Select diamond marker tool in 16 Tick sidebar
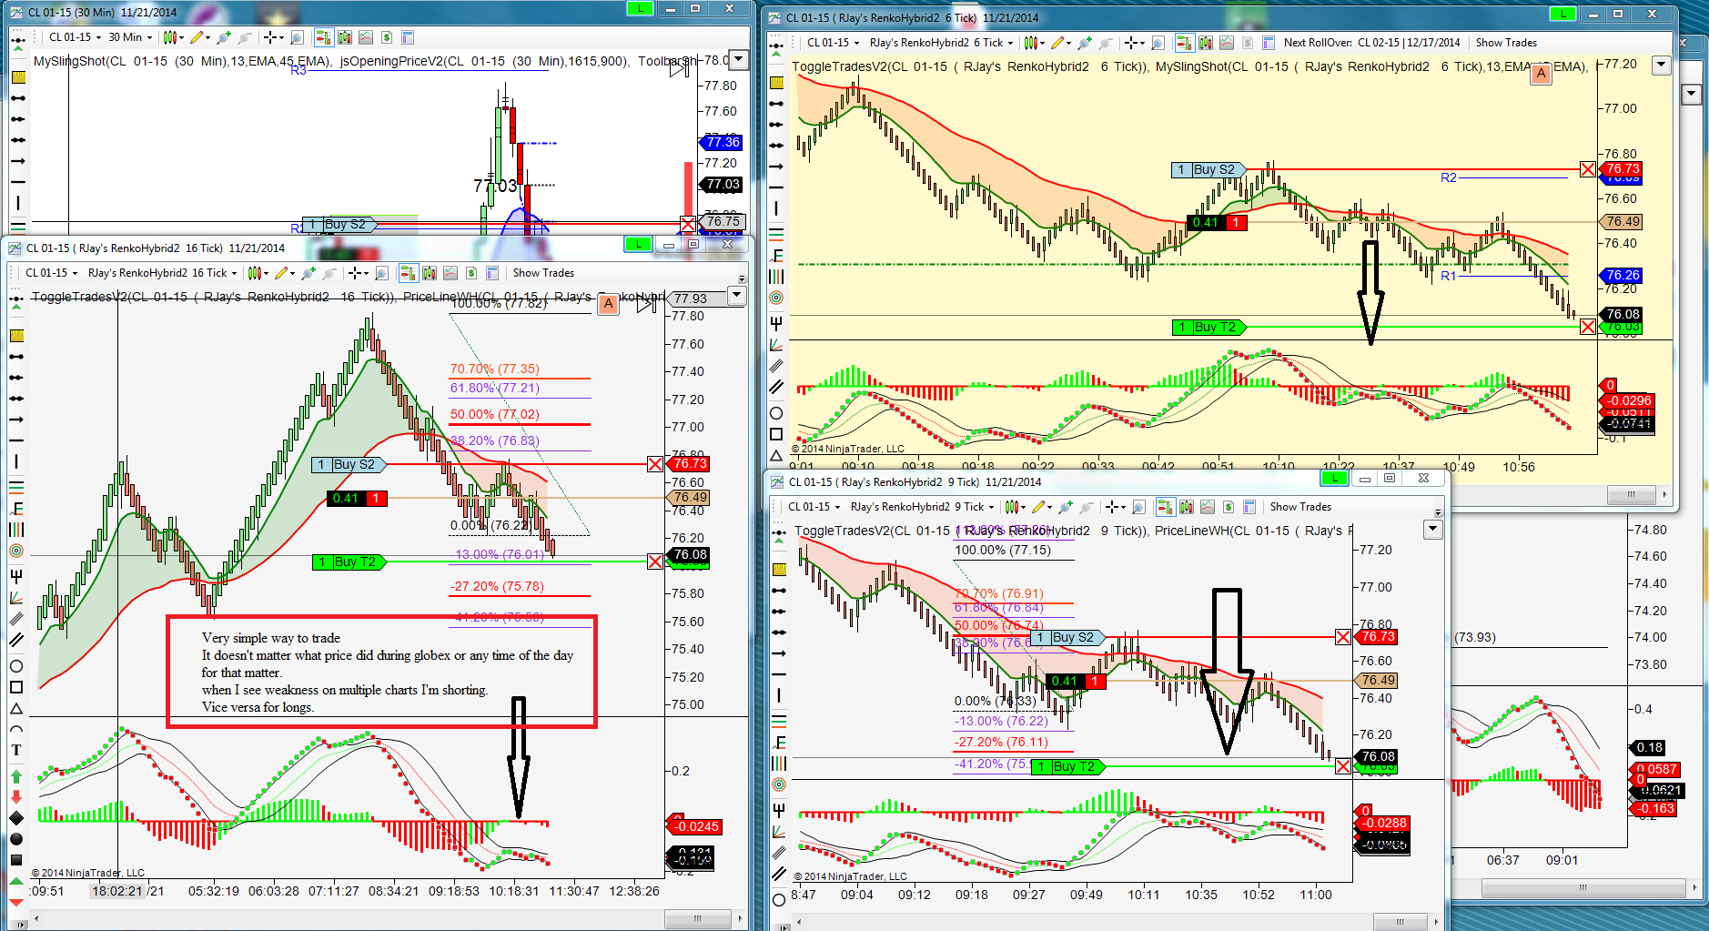 [x=16, y=818]
